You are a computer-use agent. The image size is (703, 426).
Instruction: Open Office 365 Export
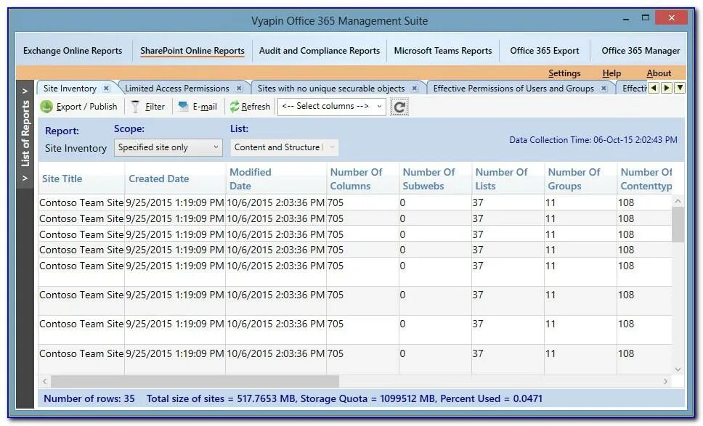[544, 51]
